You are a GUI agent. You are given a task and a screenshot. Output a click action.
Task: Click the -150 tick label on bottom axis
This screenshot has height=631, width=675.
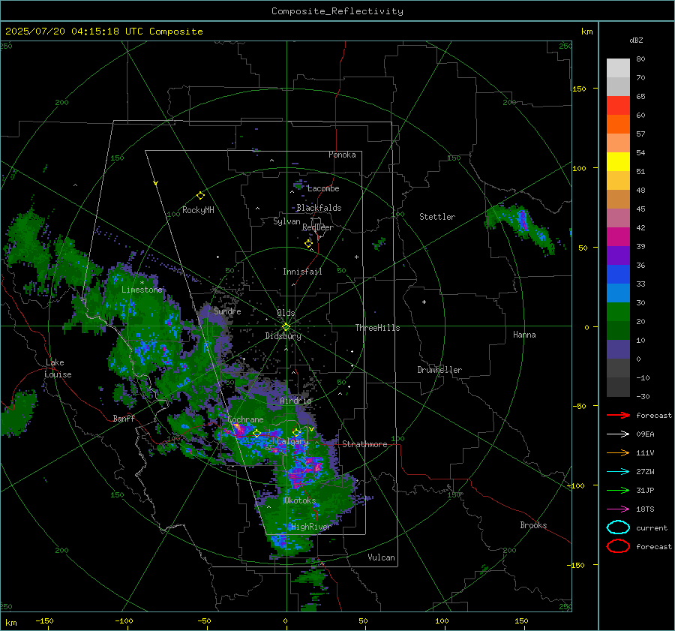click(44, 620)
